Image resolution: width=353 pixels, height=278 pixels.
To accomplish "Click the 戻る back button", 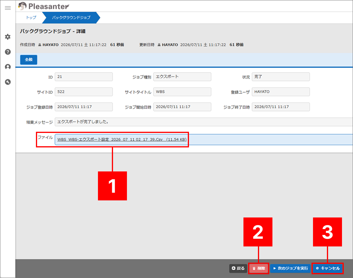I will coord(238,268).
